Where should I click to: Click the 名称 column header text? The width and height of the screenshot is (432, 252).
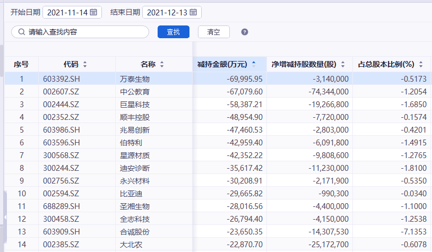[x=148, y=64]
